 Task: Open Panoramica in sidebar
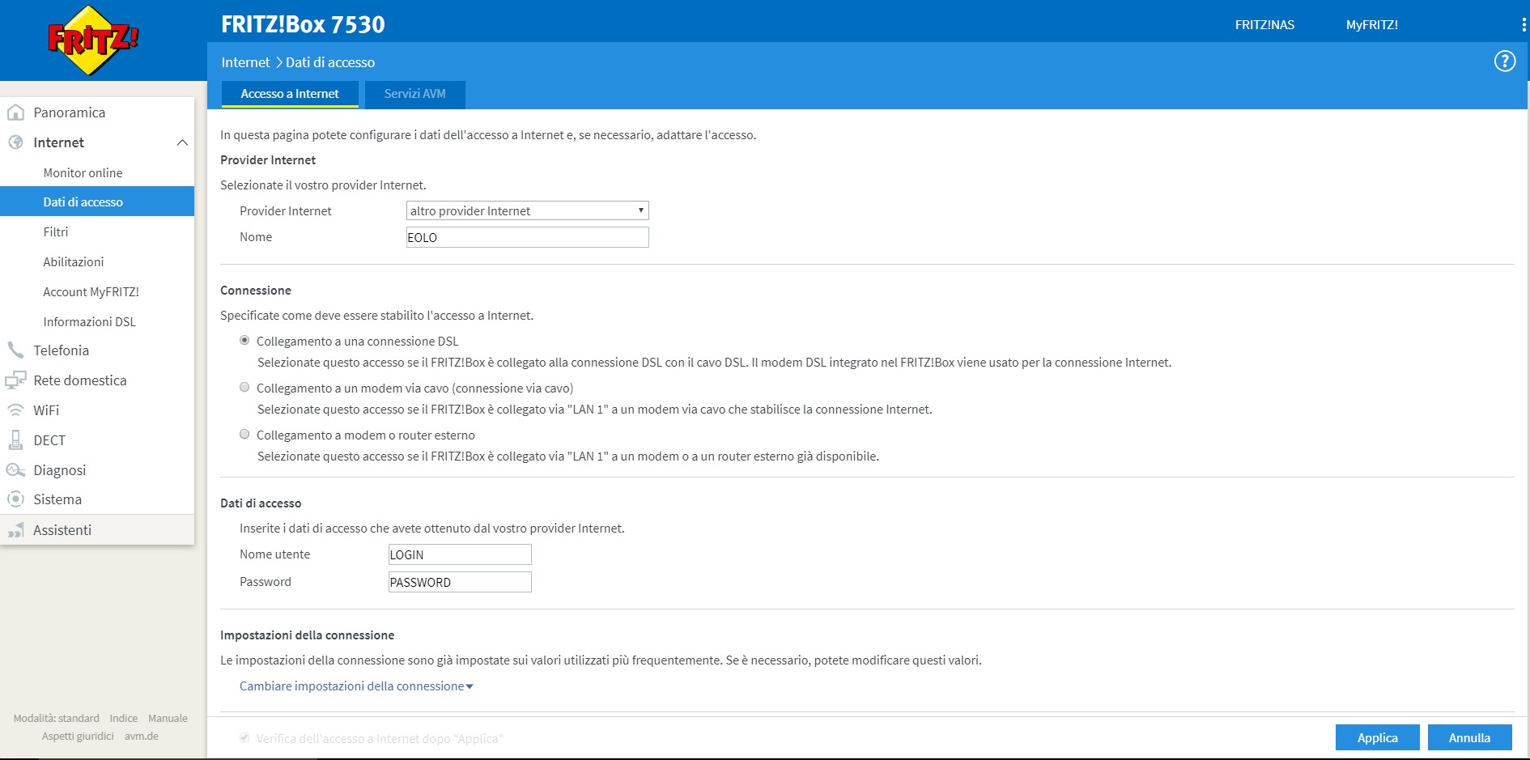70,113
